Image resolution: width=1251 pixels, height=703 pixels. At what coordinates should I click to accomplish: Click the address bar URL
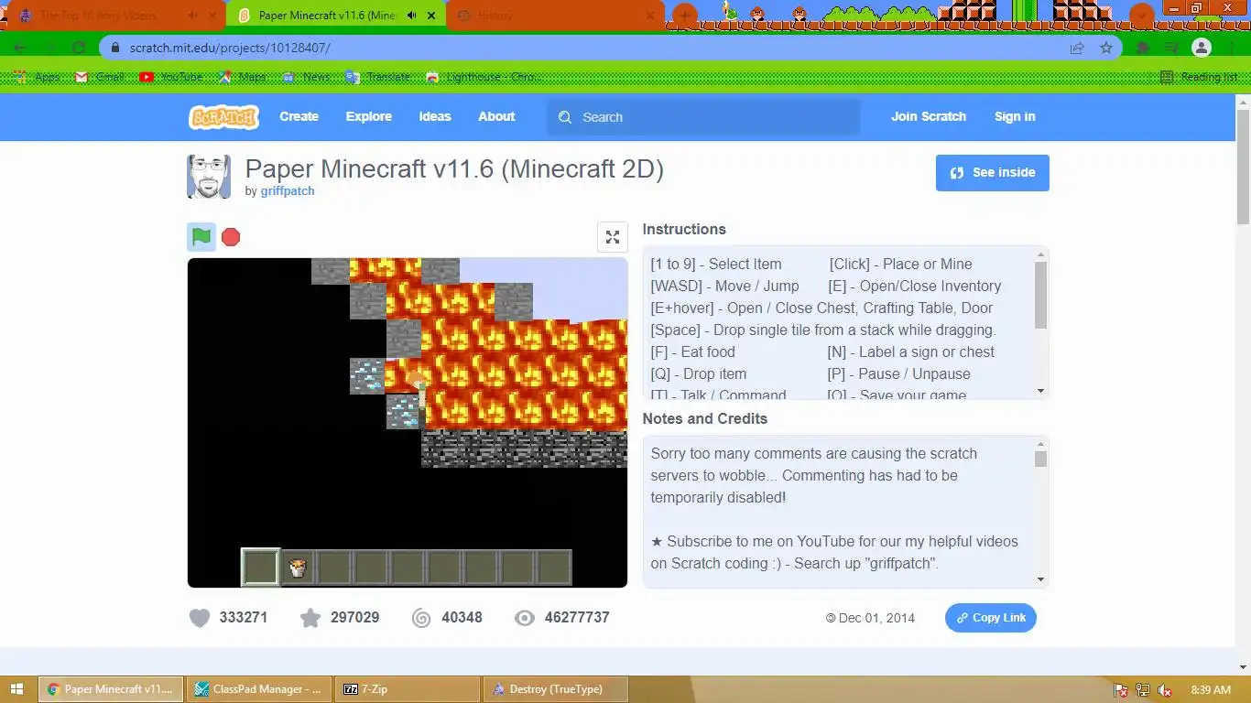[230, 48]
